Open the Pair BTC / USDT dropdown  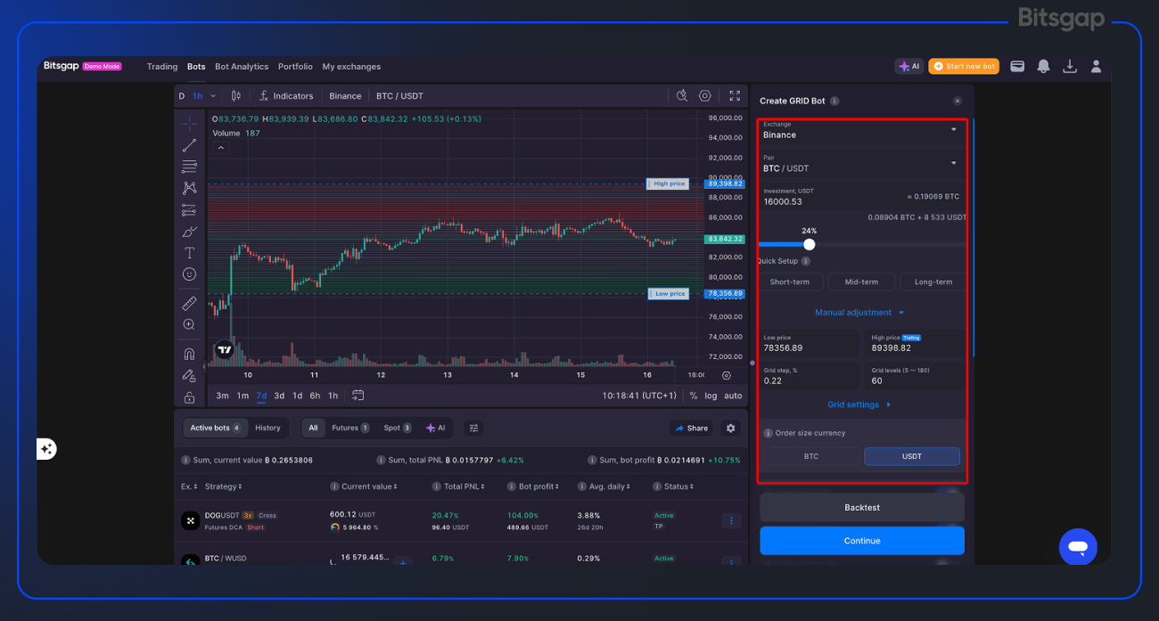tap(861, 164)
